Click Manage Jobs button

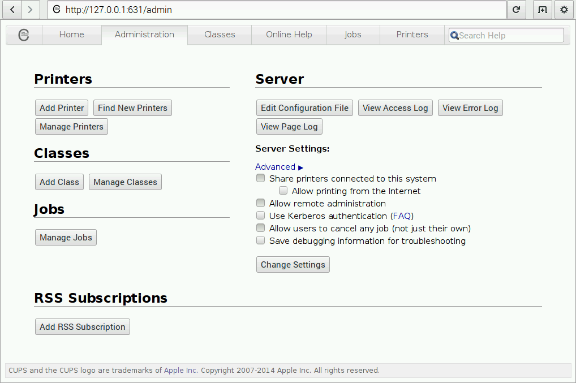66,238
